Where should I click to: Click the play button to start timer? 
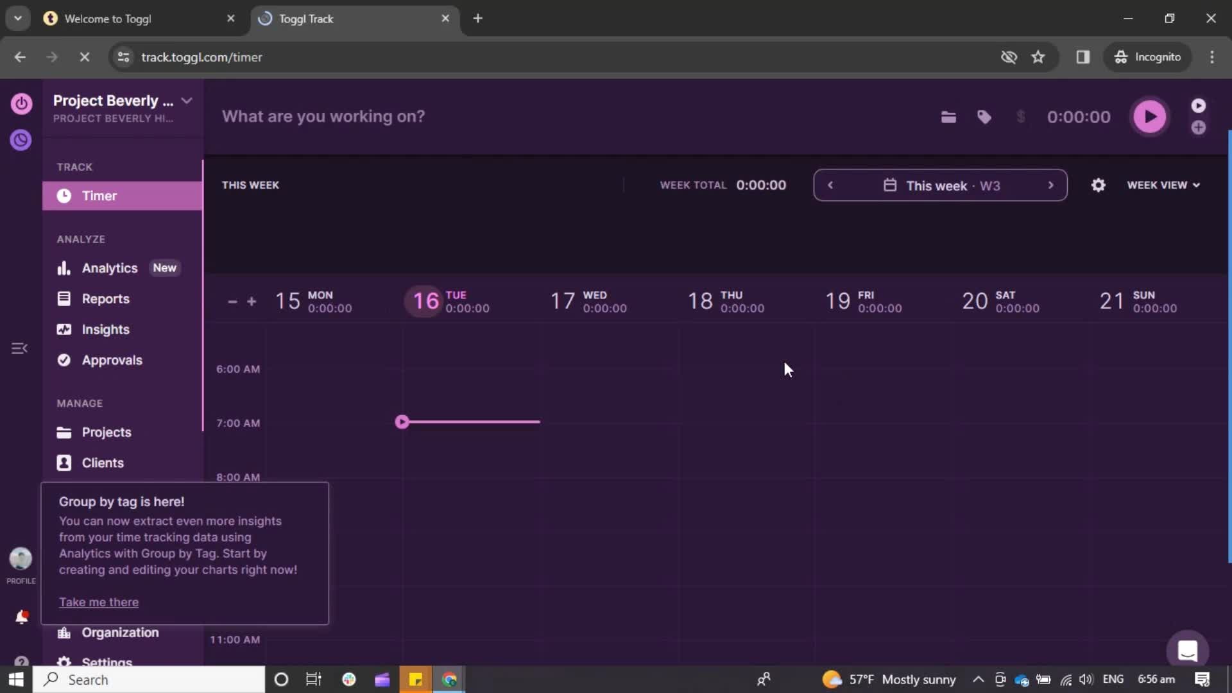click(x=1151, y=116)
